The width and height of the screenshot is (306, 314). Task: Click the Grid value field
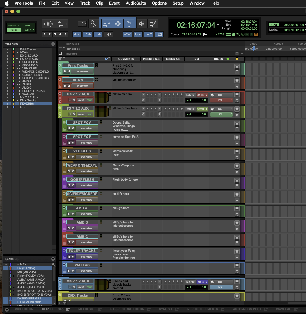pos(293,25)
